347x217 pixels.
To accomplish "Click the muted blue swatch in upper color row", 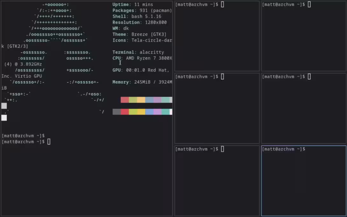I will [149, 100].
